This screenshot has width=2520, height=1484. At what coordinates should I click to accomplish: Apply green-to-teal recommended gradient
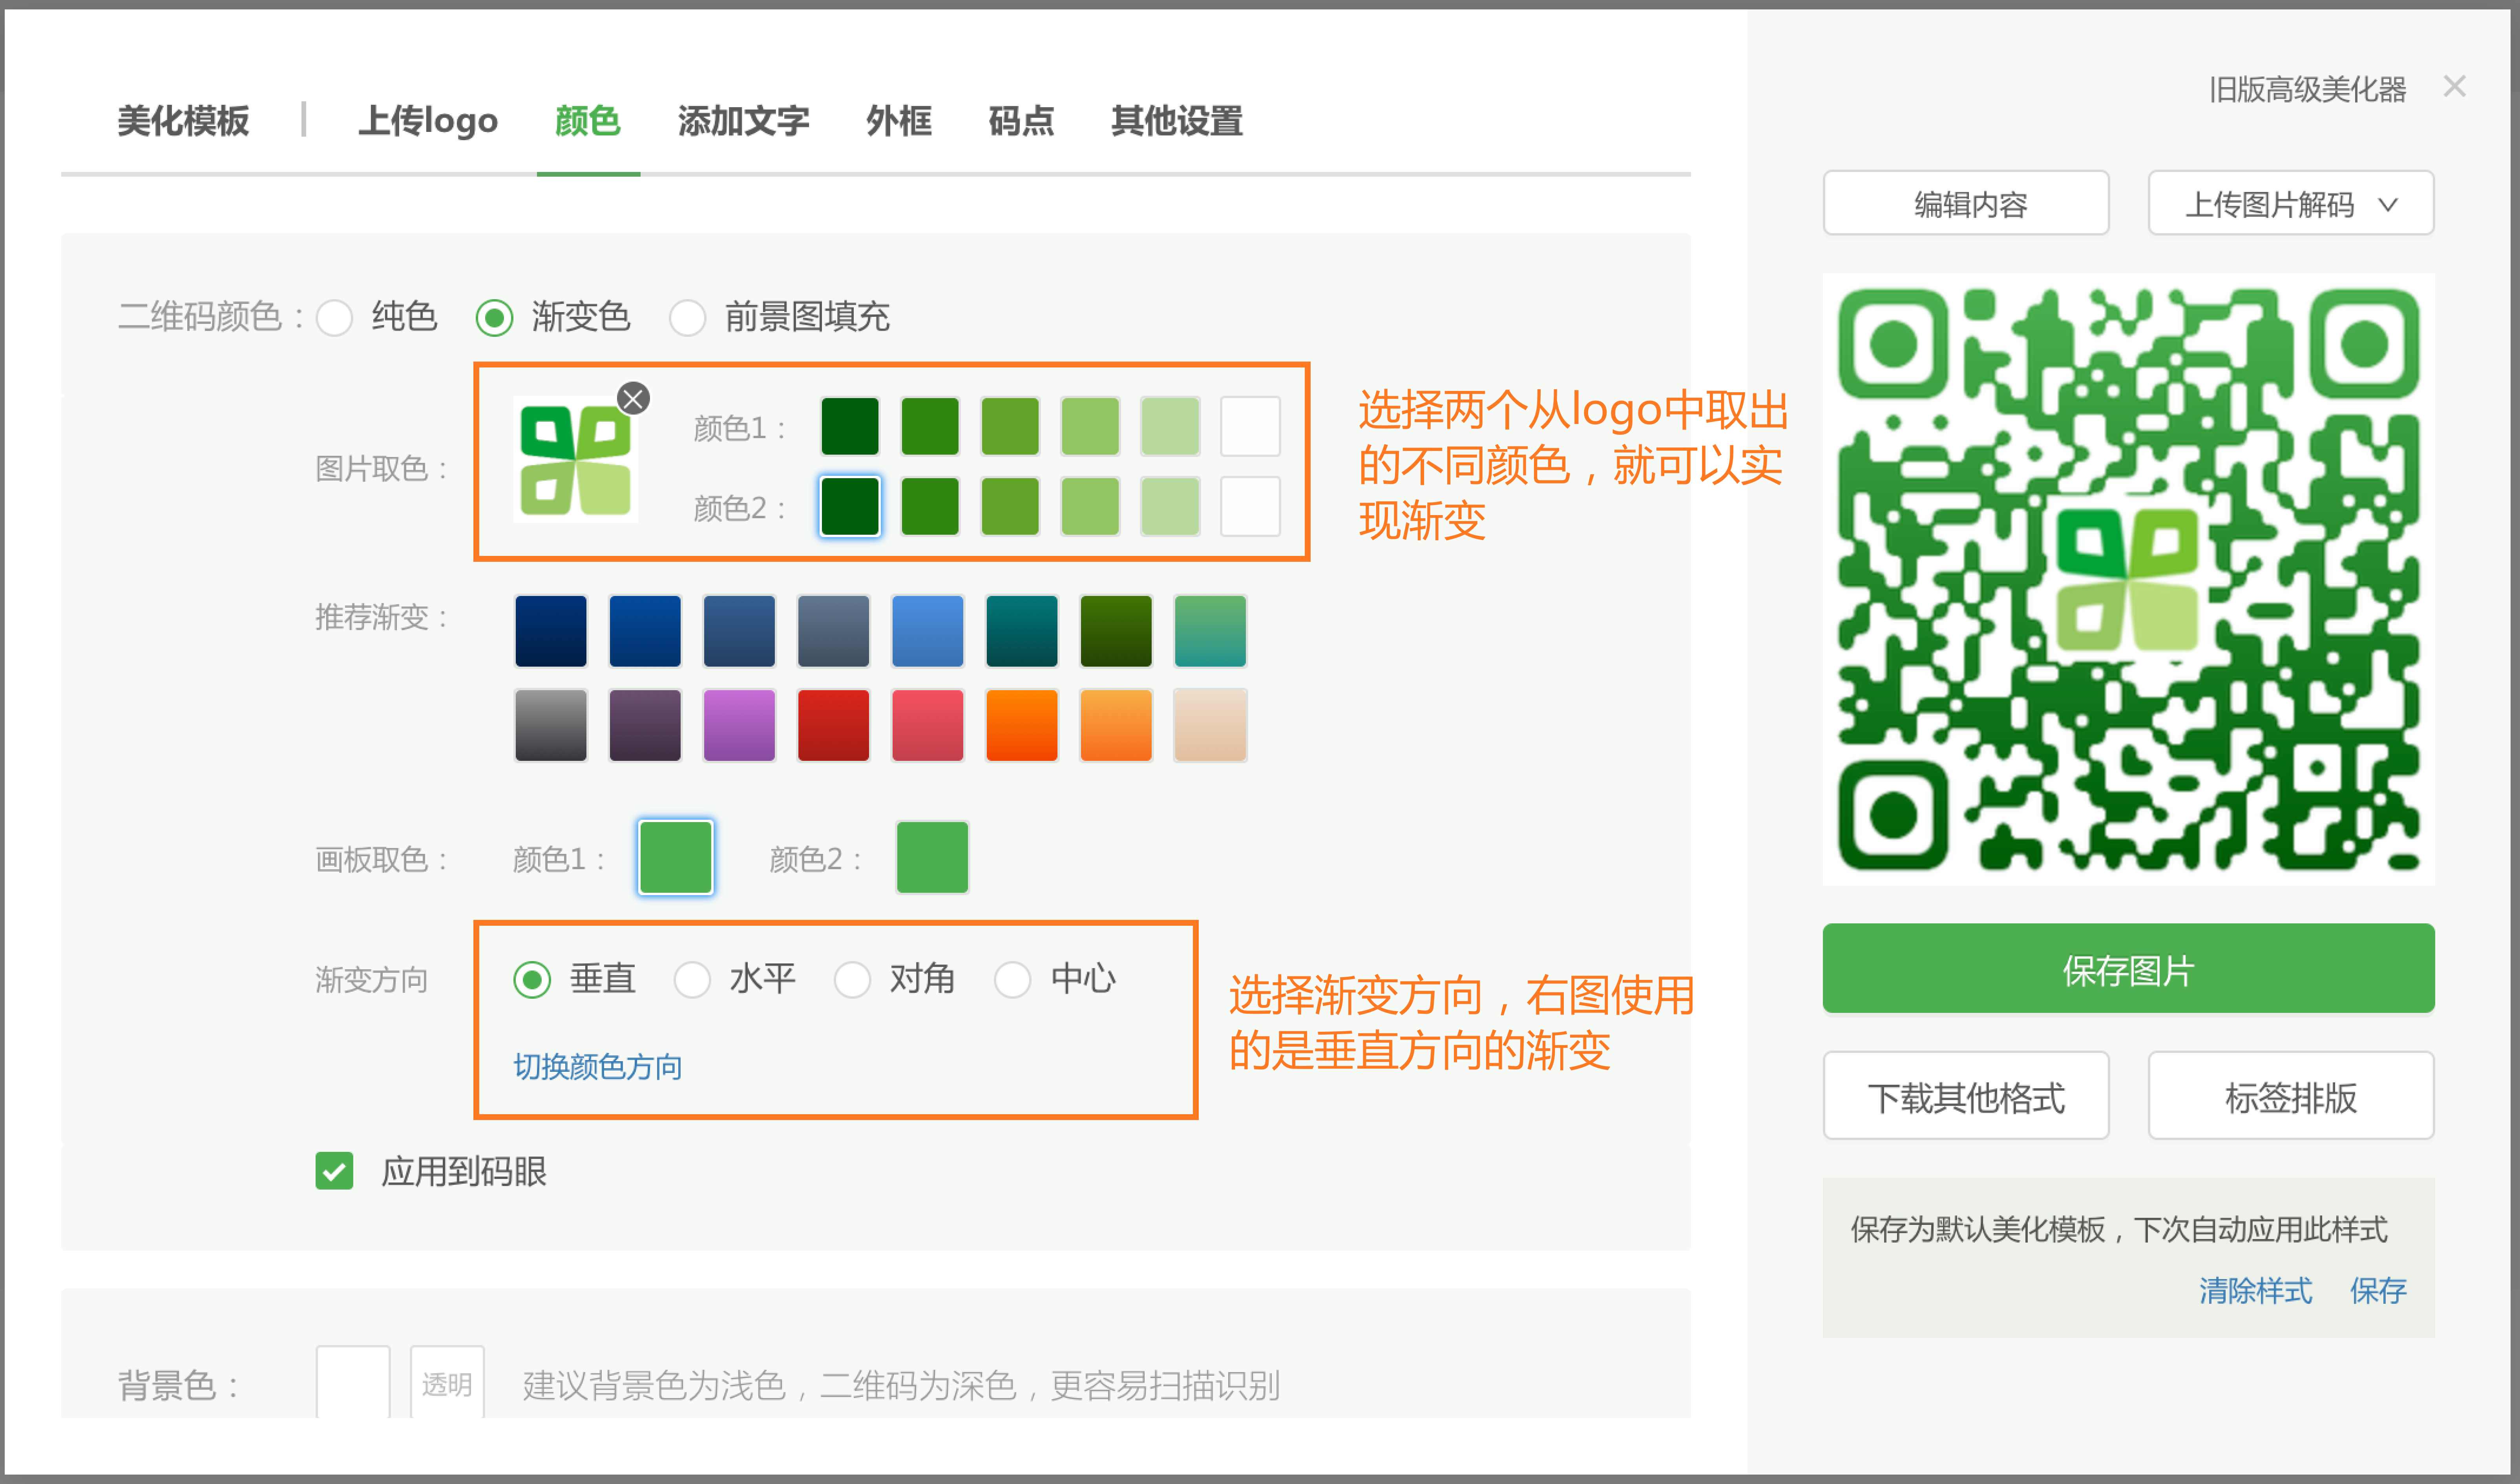pyautogui.click(x=1210, y=631)
